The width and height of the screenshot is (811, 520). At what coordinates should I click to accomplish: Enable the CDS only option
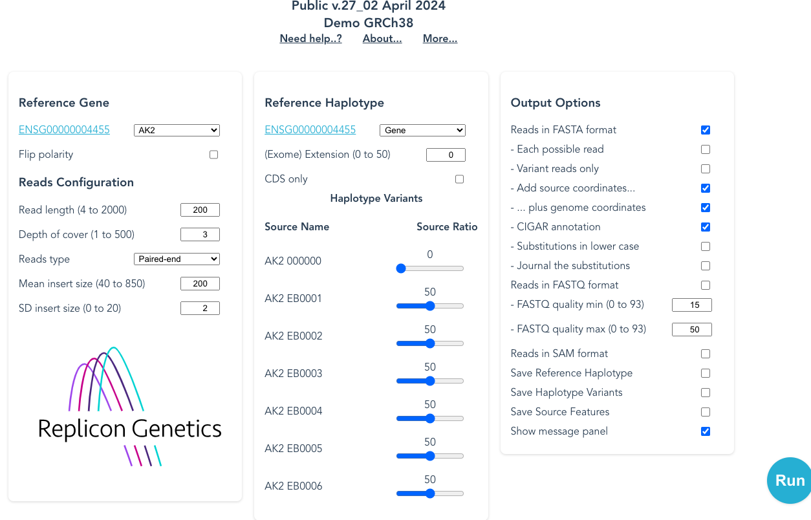point(459,179)
